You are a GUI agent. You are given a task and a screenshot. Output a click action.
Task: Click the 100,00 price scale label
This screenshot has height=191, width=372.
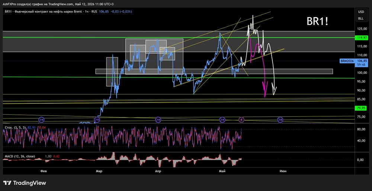tap(362, 73)
